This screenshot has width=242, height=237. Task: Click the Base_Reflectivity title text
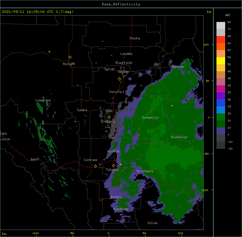coord(121,4)
